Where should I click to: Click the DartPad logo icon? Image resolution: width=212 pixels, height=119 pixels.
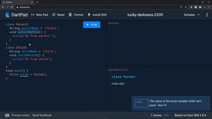click(8, 15)
